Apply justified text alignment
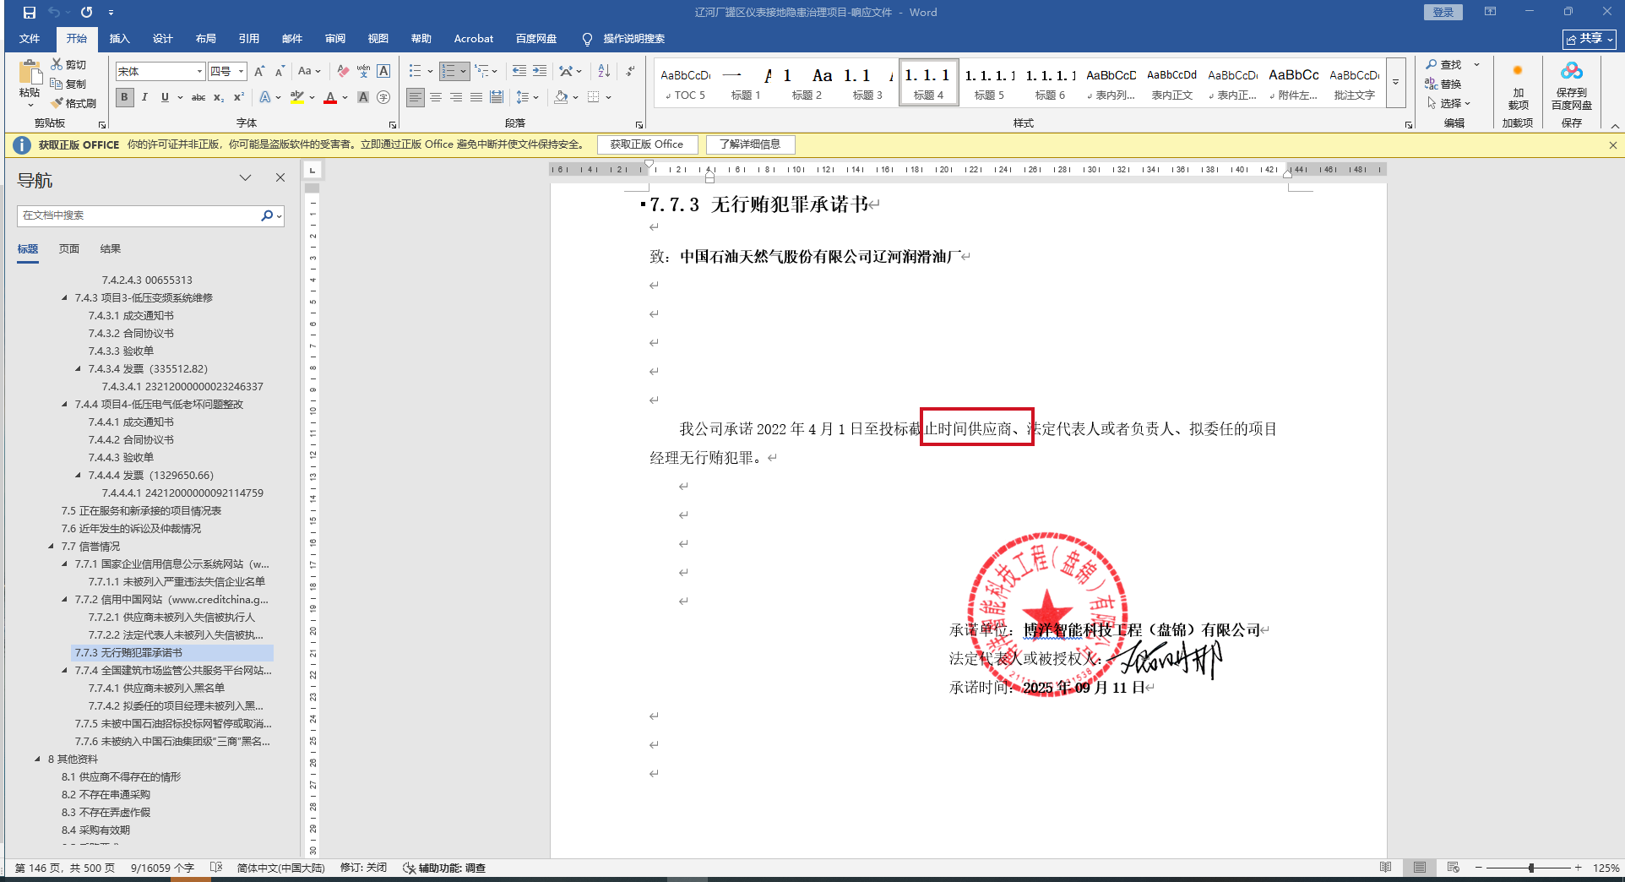 pyautogui.click(x=476, y=97)
